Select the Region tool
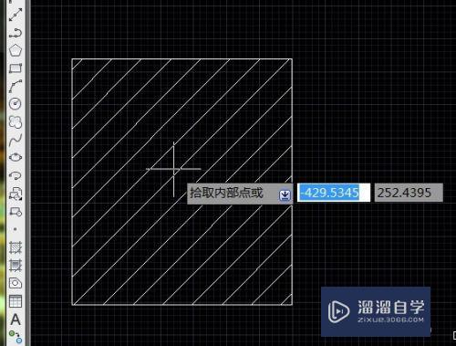The width and height of the screenshot is (456, 346). click(x=16, y=283)
